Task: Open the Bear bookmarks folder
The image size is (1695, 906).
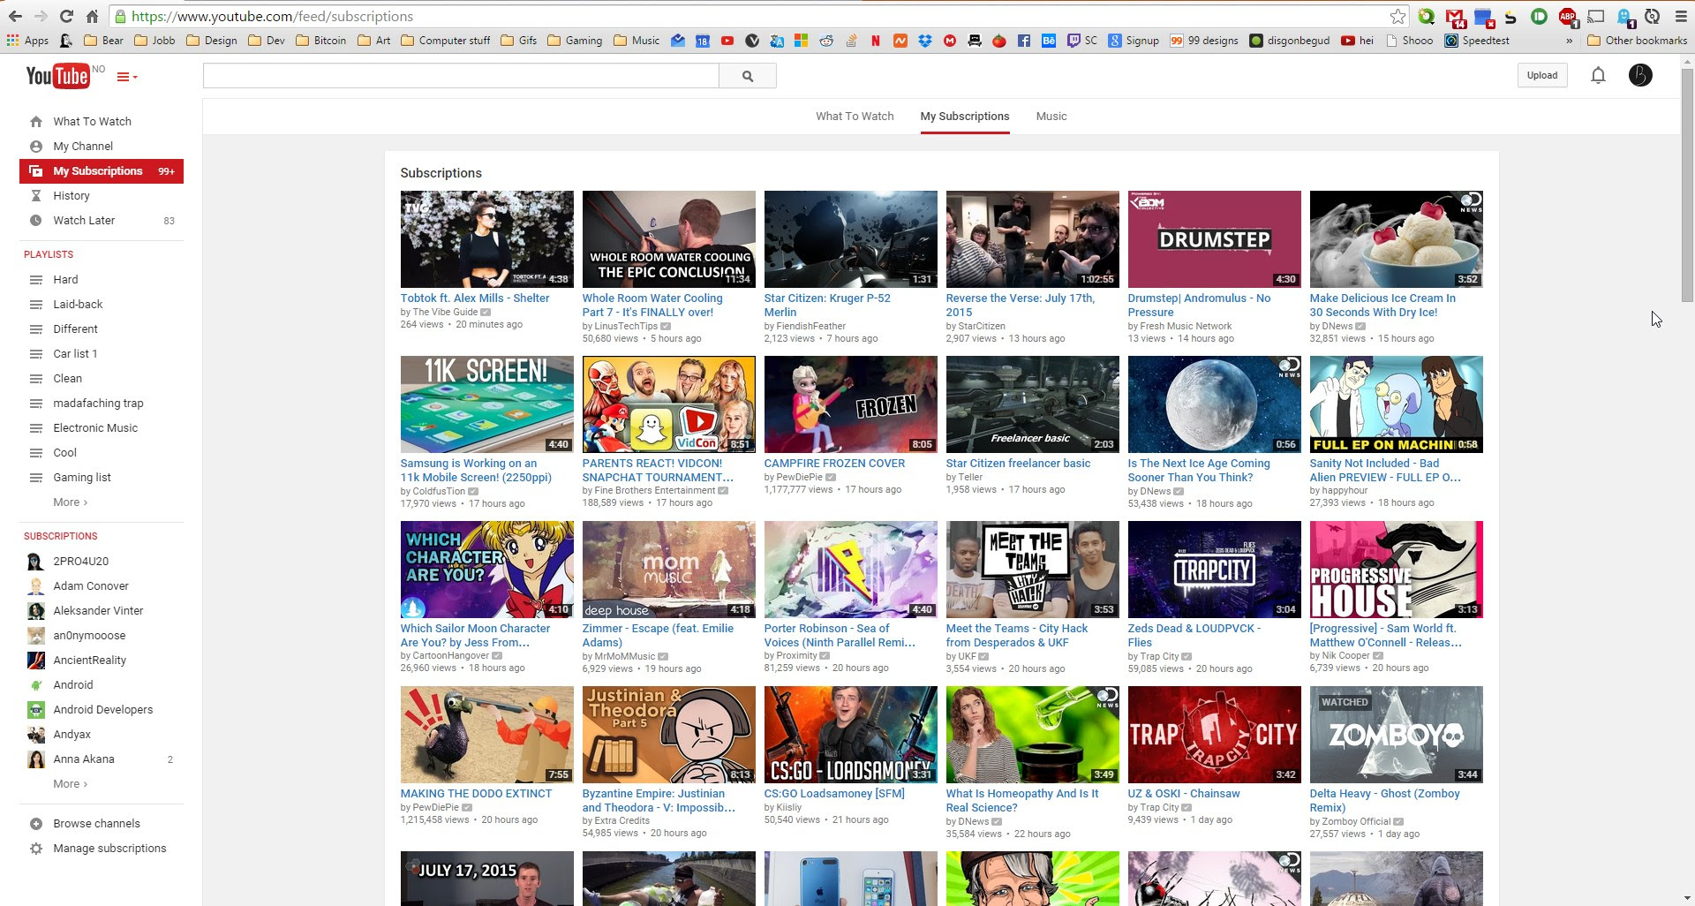Action: (103, 41)
